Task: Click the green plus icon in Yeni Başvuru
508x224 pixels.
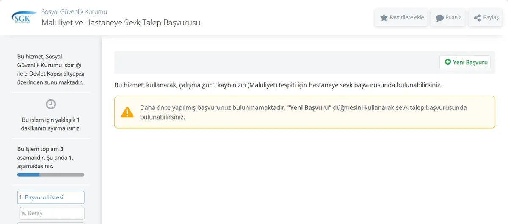Action: 448,62
